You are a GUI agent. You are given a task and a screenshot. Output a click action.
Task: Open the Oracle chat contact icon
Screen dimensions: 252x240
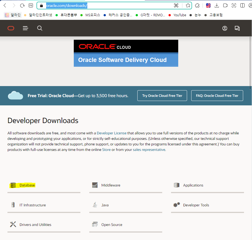pyautogui.click(x=237, y=28)
